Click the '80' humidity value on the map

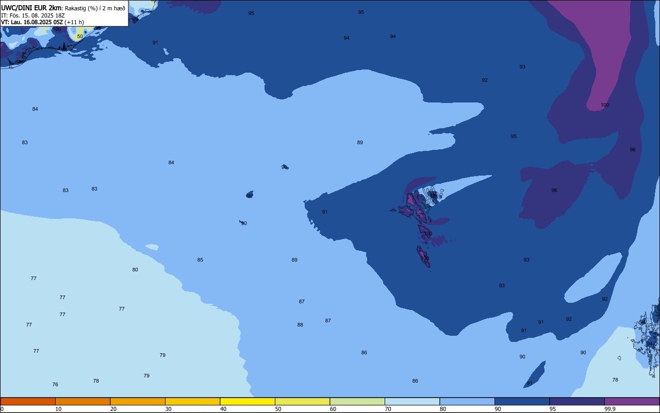135,270
